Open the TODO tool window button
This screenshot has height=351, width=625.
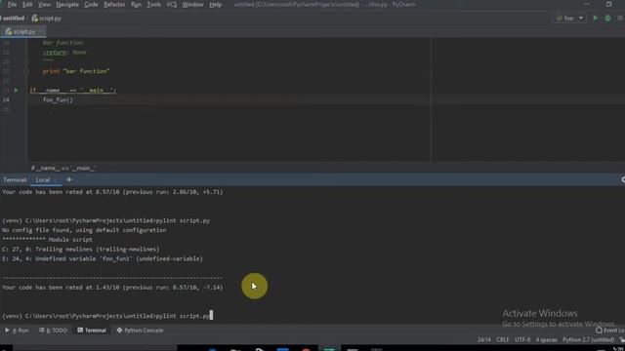coord(54,331)
